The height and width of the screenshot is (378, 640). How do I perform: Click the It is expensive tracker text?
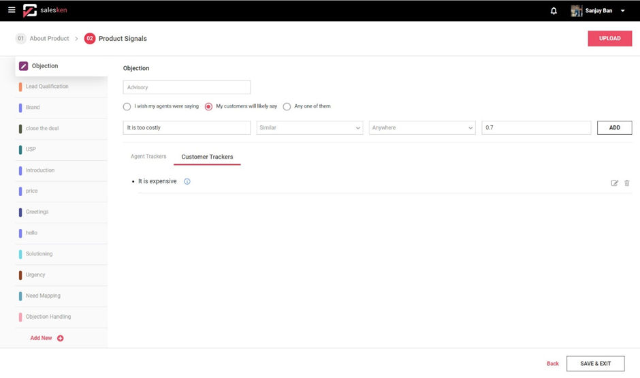(157, 181)
